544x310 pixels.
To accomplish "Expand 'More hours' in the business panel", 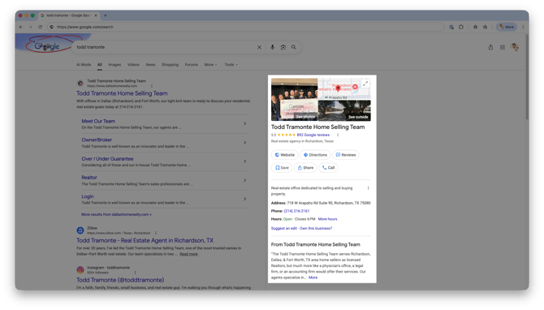I will pos(327,219).
